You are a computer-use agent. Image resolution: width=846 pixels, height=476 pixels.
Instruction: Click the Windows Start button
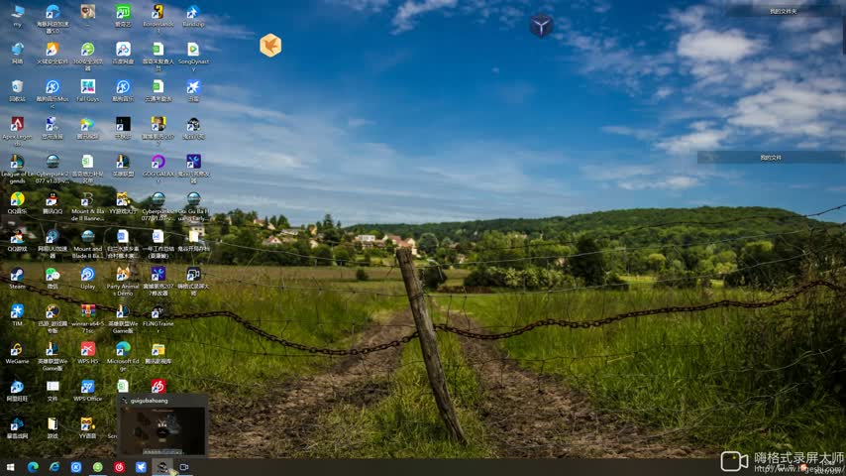[x=11, y=467]
